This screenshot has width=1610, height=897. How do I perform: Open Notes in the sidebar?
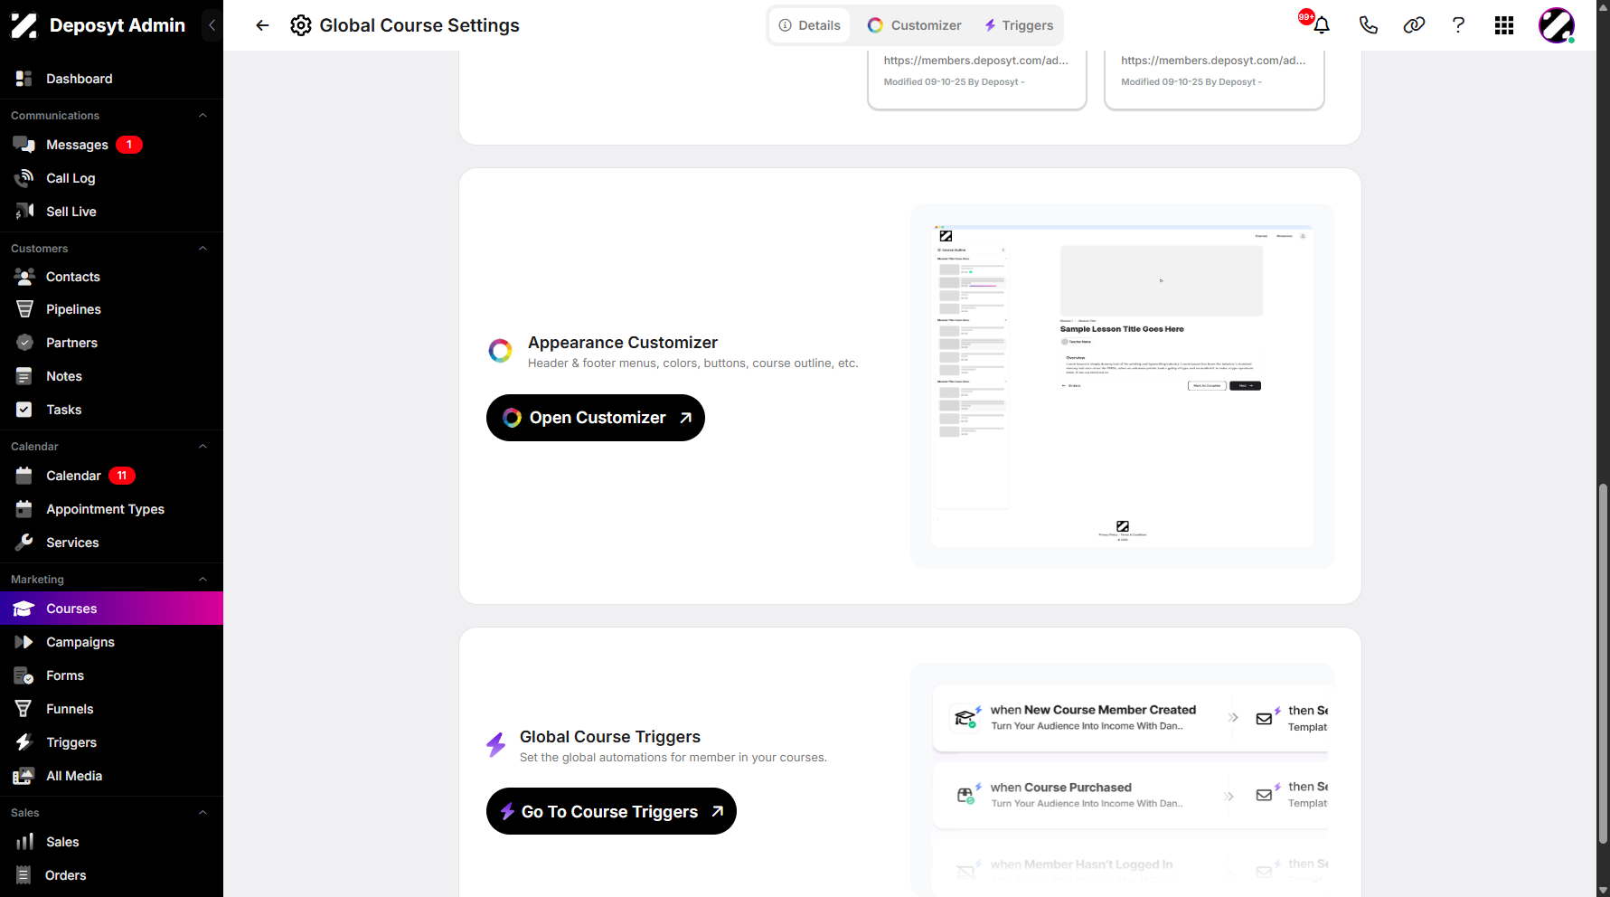tap(111, 376)
